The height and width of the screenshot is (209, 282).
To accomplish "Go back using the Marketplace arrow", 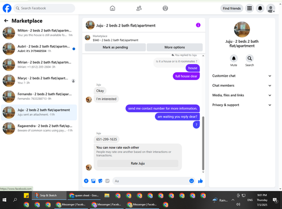I will [6, 21].
